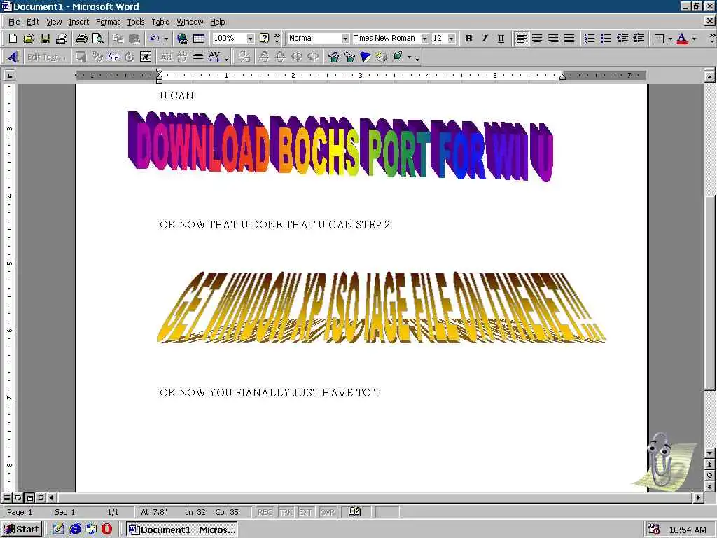The image size is (717, 538).
Task: Toggle Align Left
Action: point(521,39)
